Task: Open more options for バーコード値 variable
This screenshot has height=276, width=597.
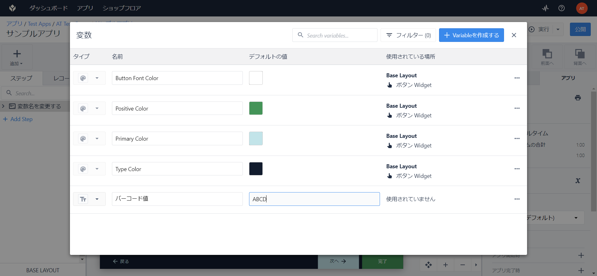Action: tap(517, 199)
